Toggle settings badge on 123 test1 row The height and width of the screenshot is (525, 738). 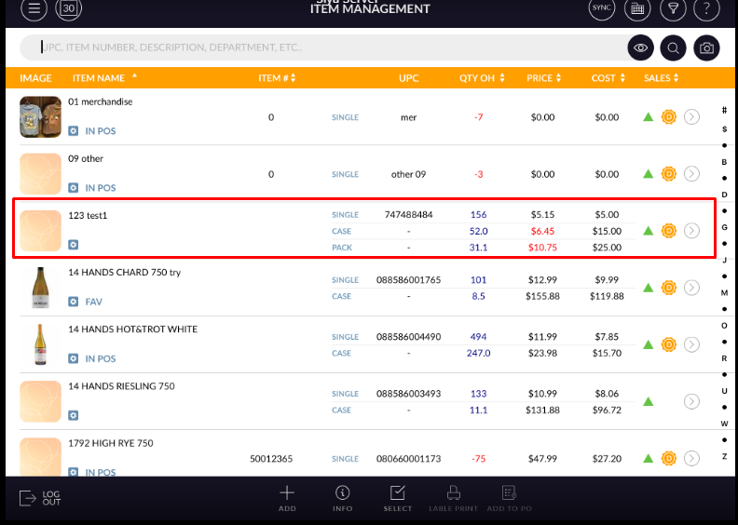(x=74, y=245)
